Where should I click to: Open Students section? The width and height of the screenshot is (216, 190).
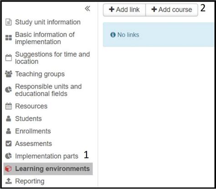pos(28,119)
